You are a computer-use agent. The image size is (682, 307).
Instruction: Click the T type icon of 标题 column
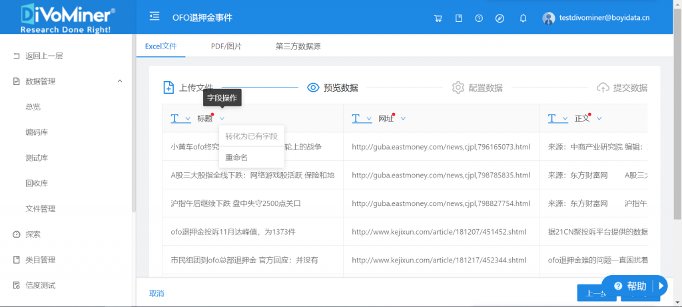(x=175, y=118)
